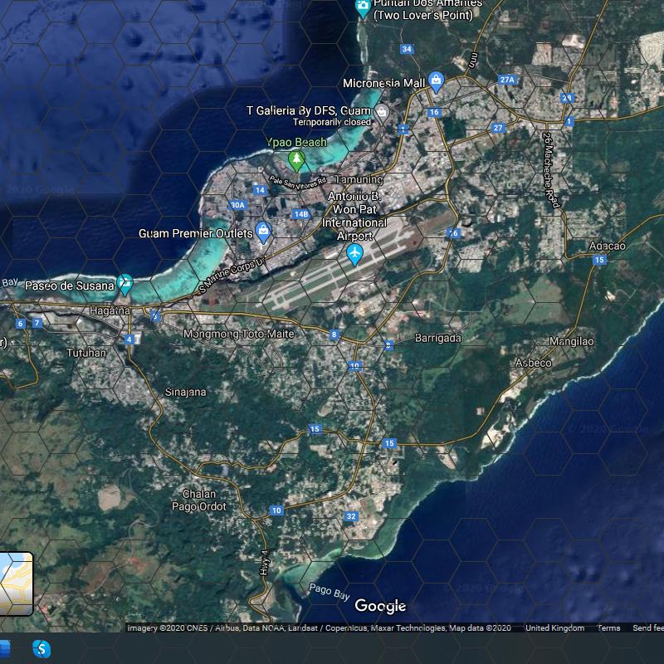The height and width of the screenshot is (664, 664).
Task: Click the Guam Premier Outlets text label
Action: pos(196,233)
